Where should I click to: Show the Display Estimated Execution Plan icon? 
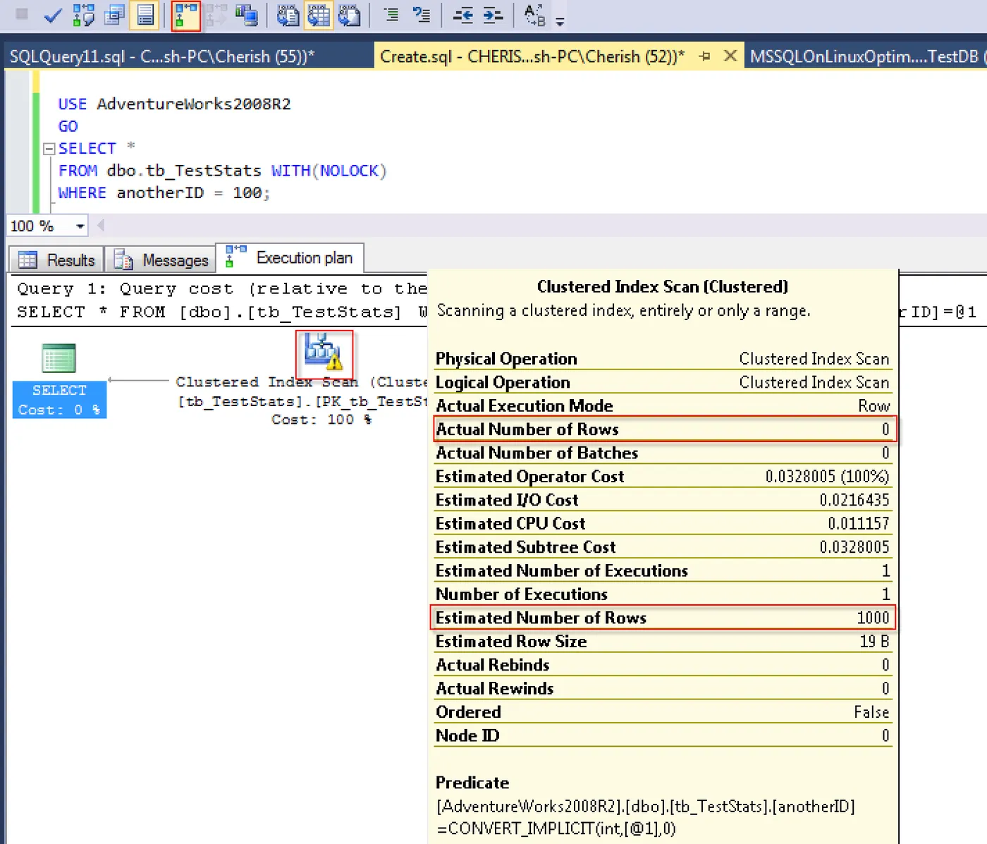tap(84, 16)
